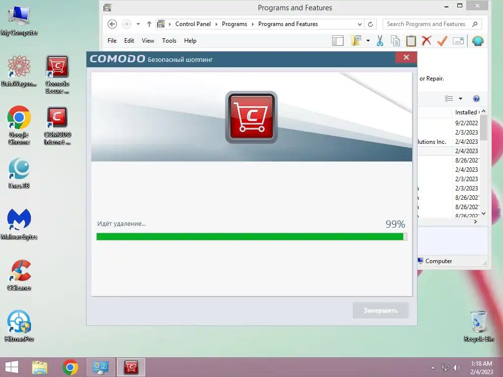Image resolution: width=503 pixels, height=377 pixels.
Task: Click Programs in the breadcrumb
Action: [234, 24]
